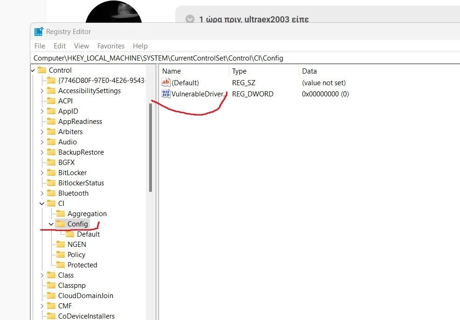Open the Favorites menu
The height and width of the screenshot is (320, 460).
coord(110,46)
